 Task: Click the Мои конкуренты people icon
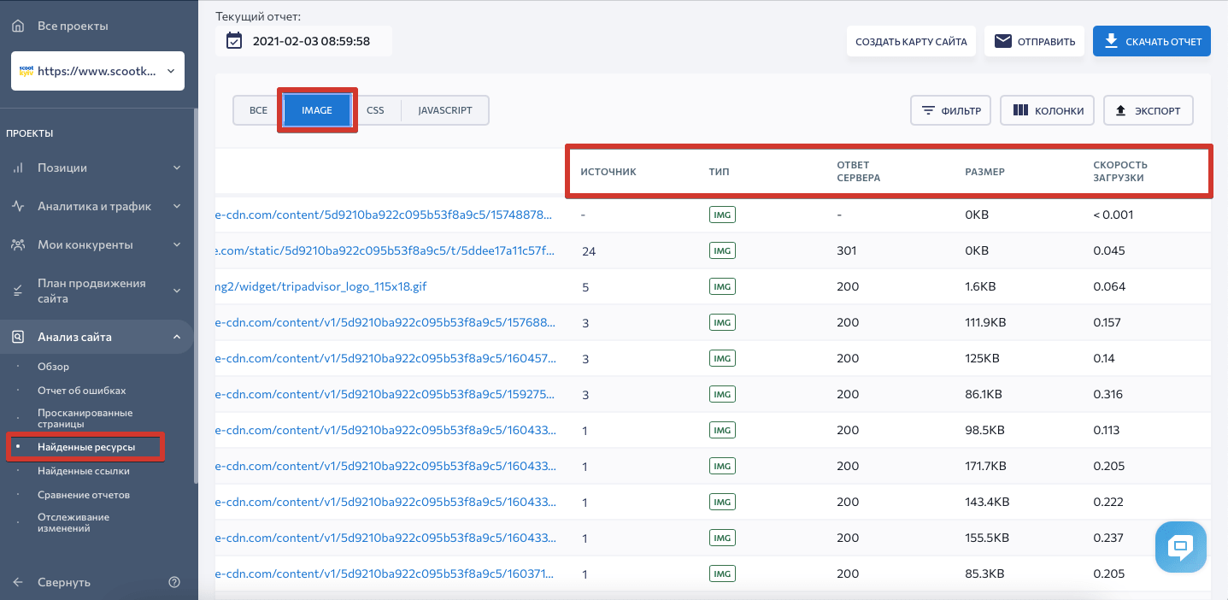tap(18, 244)
